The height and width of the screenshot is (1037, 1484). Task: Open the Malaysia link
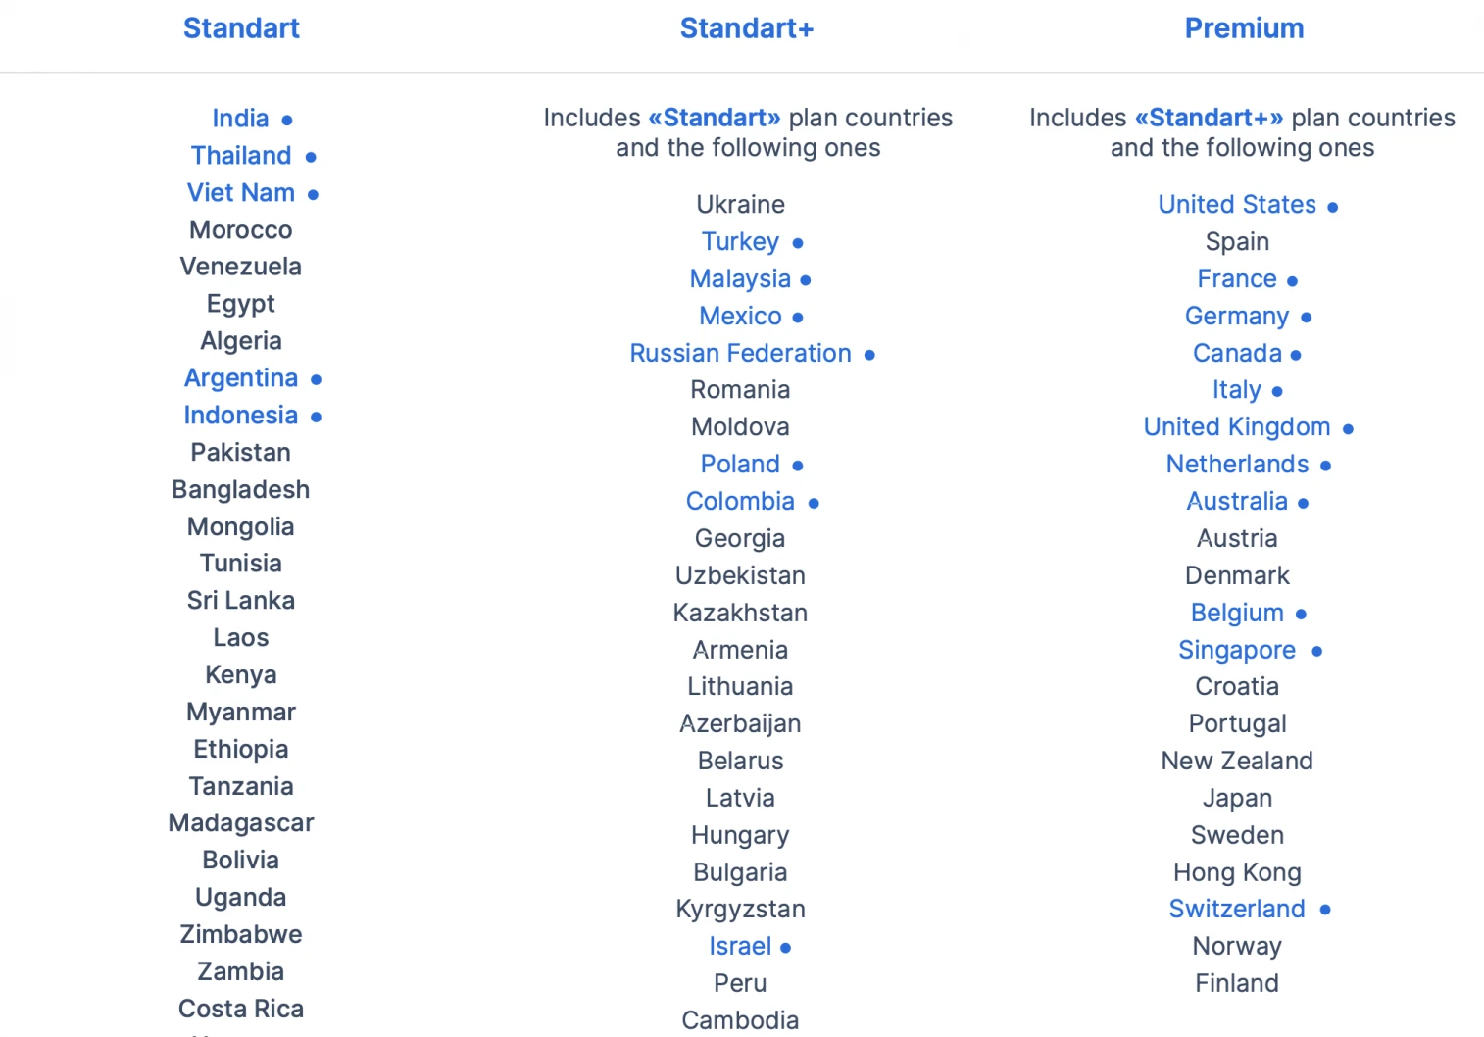[x=740, y=279]
